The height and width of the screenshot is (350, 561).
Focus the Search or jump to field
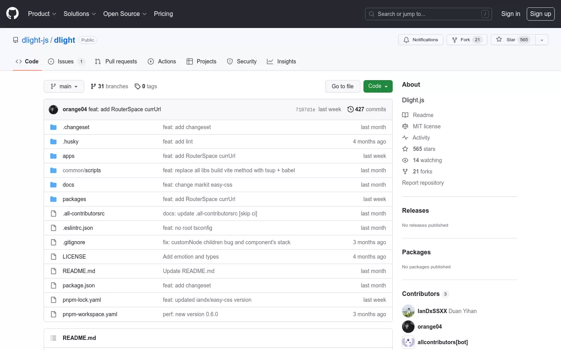coord(428,14)
